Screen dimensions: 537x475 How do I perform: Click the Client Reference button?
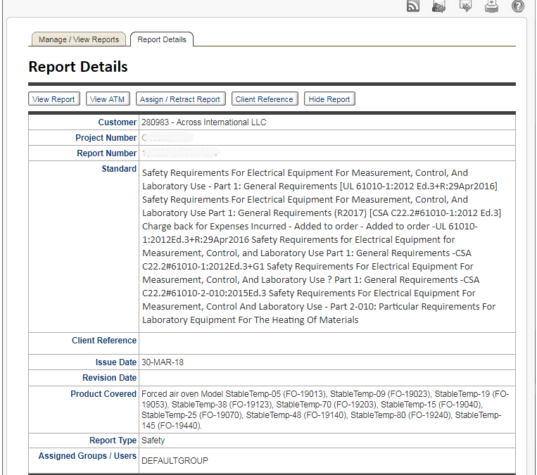(x=265, y=99)
